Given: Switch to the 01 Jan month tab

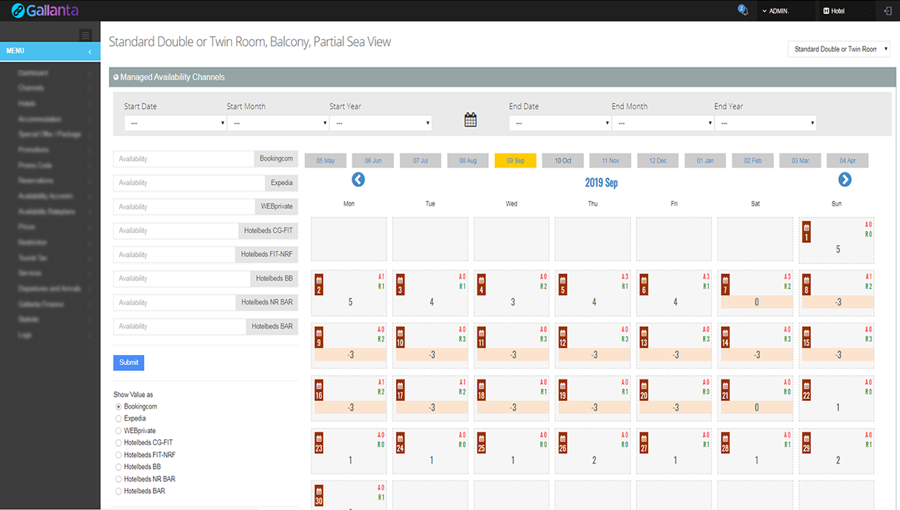Looking at the screenshot, I should click(x=705, y=161).
